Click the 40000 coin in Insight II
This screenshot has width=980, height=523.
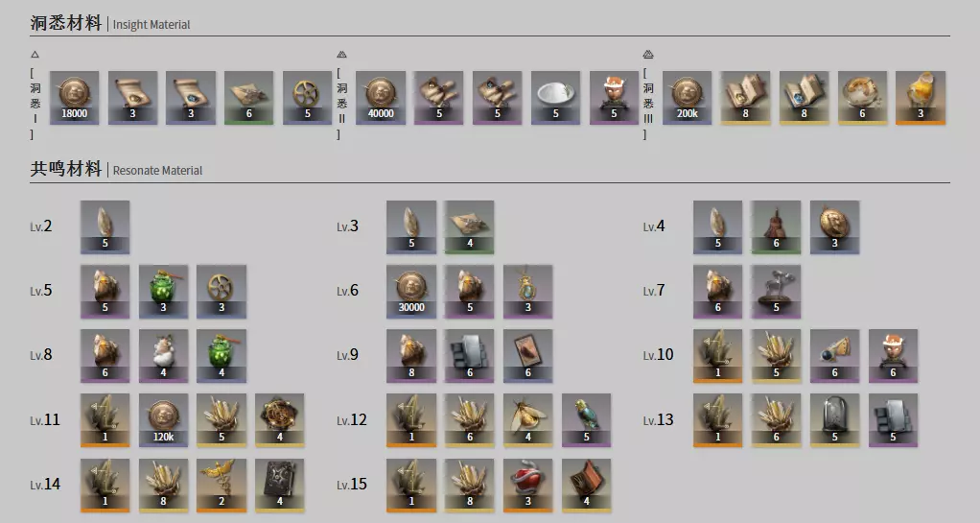coord(381,98)
